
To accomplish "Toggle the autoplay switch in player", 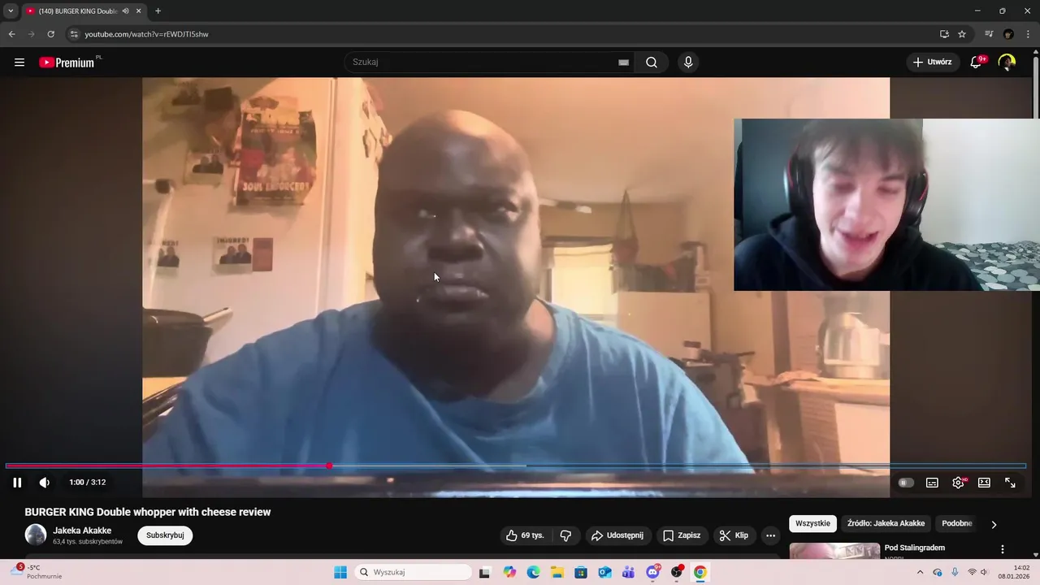I will click(906, 483).
